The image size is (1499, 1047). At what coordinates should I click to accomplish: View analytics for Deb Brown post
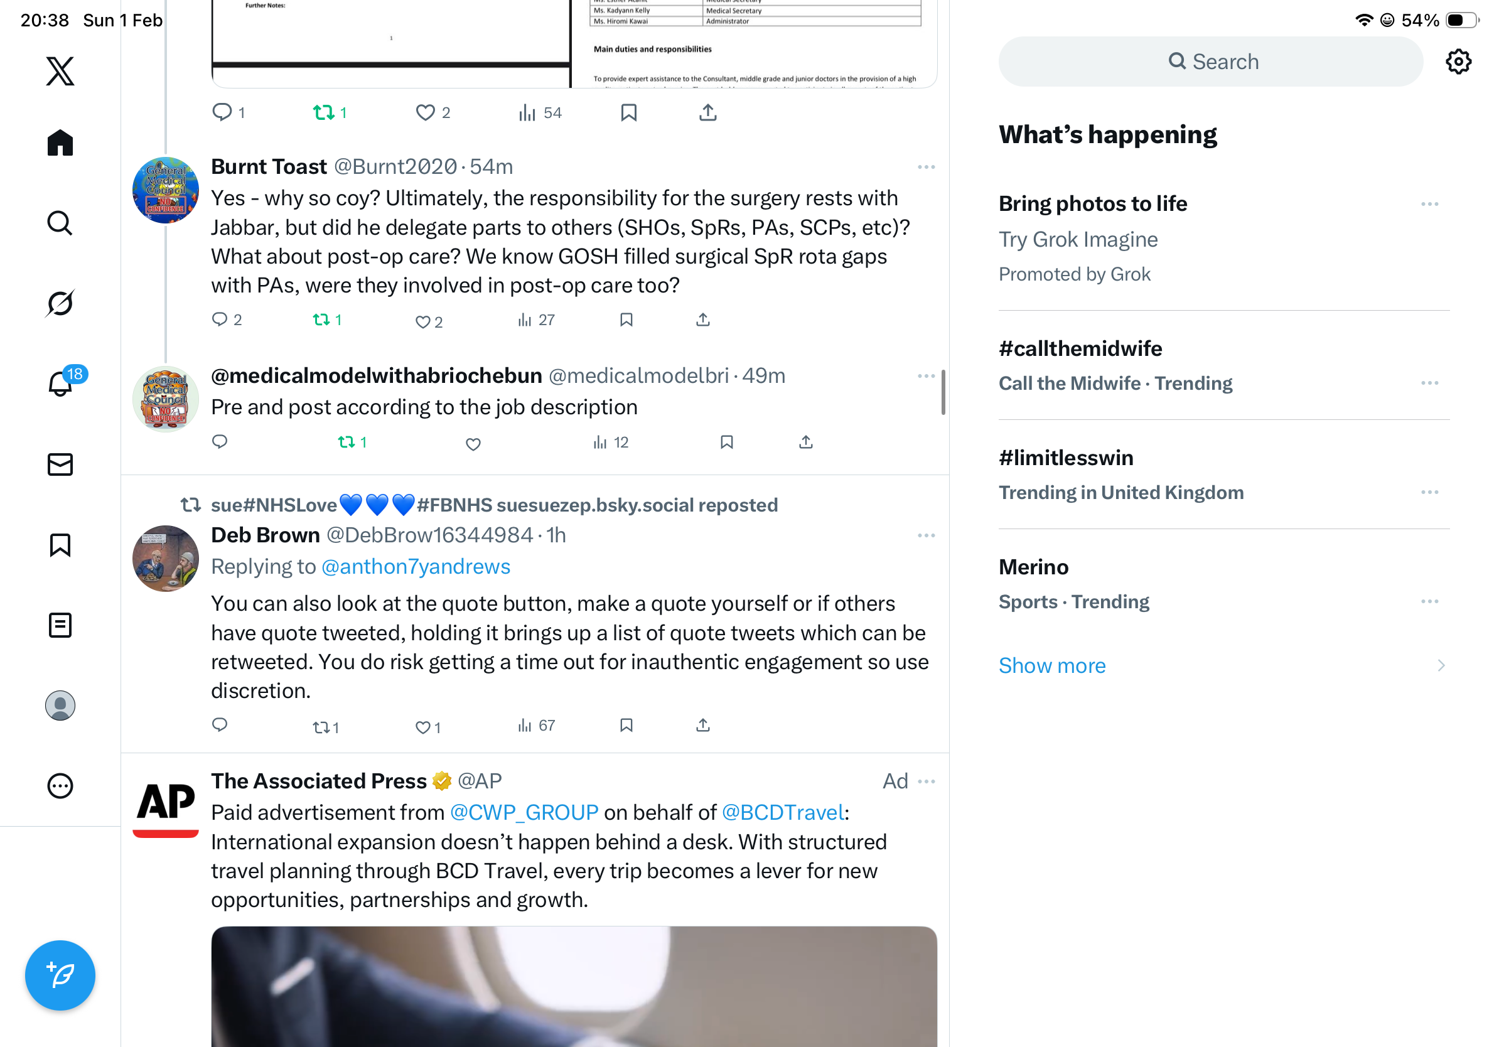pos(536,725)
